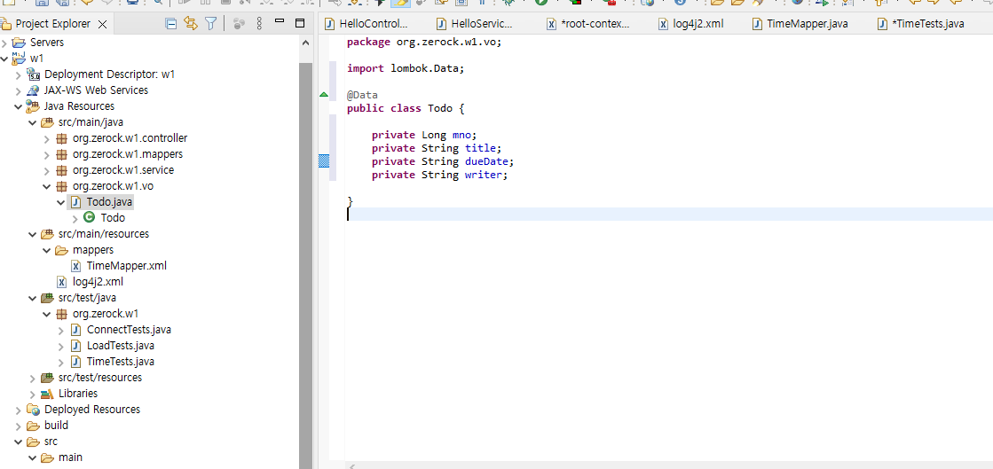Expand the TimeTests.java tree node
The width and height of the screenshot is (993, 469).
pyautogui.click(x=61, y=362)
